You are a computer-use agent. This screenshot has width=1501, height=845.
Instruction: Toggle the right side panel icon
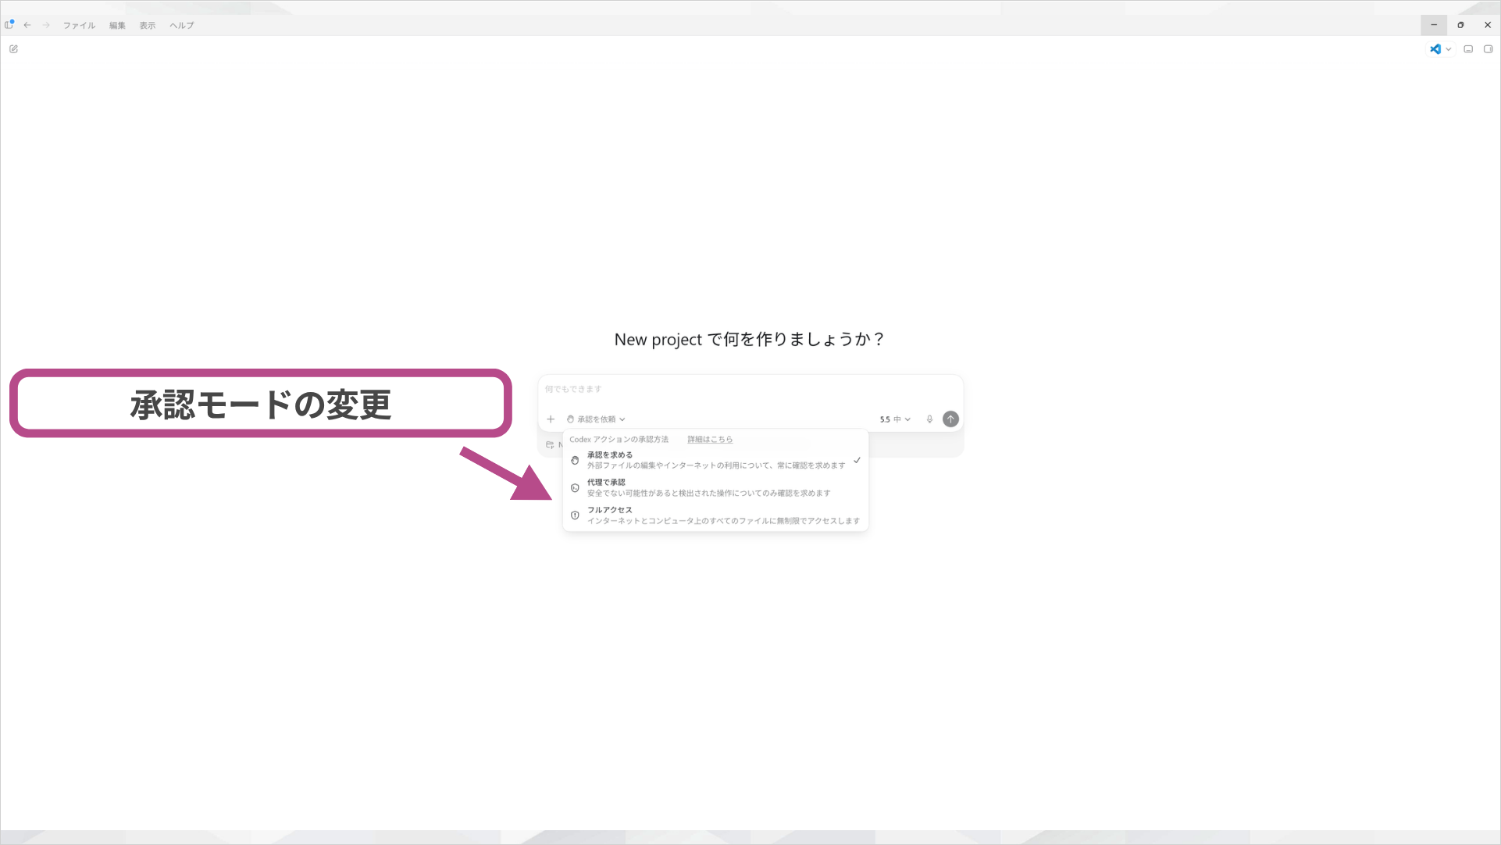pyautogui.click(x=1488, y=49)
